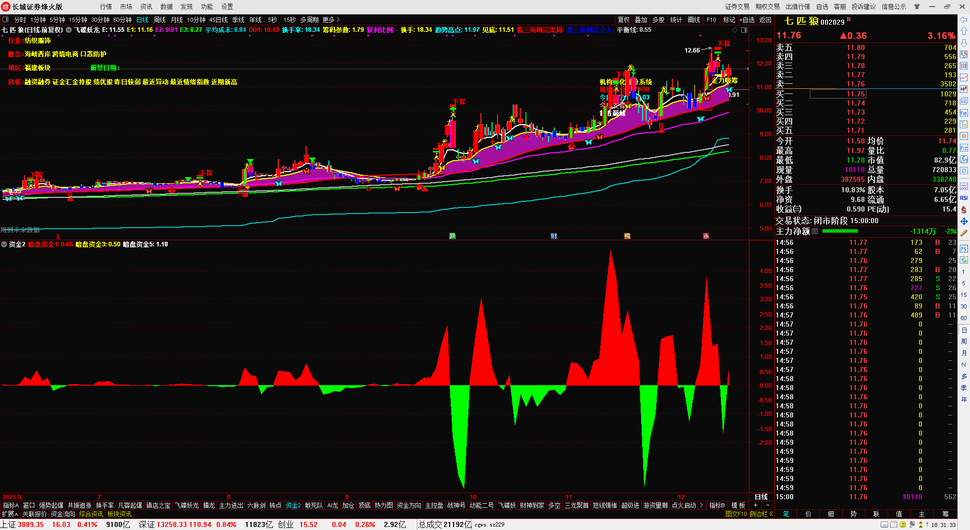Switch to the 60分钟 period tab
Image resolution: width=970 pixels, height=530 pixels.
(123, 20)
